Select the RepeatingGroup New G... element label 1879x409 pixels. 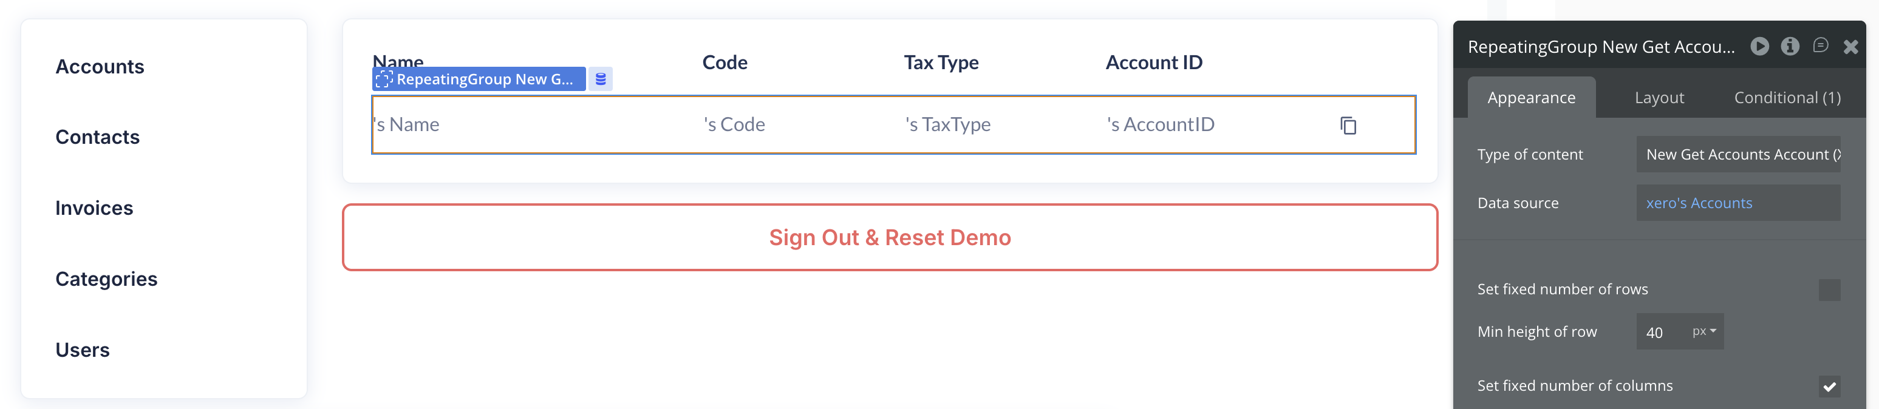point(479,79)
